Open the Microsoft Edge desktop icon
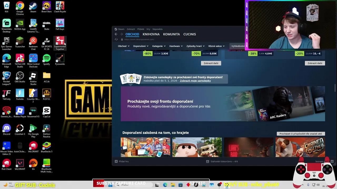 point(7,61)
